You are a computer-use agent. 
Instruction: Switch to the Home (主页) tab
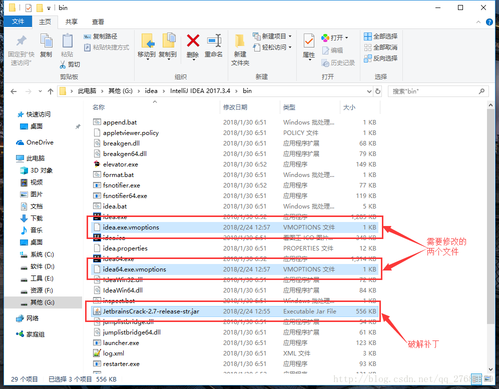[45, 21]
